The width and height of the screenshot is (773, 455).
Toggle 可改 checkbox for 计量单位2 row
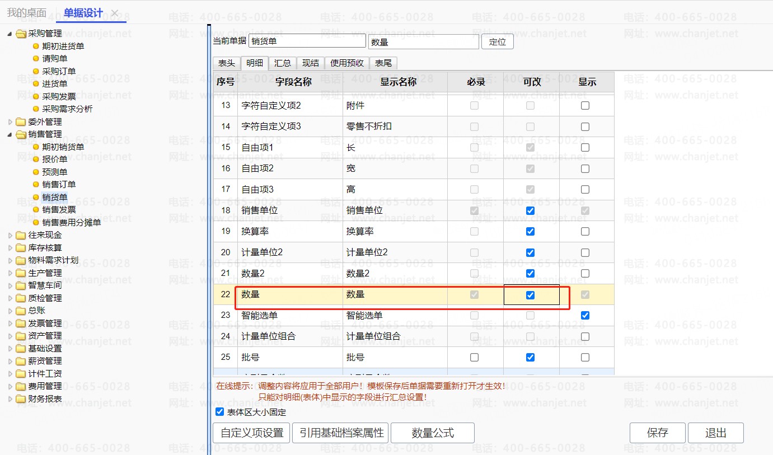531,253
